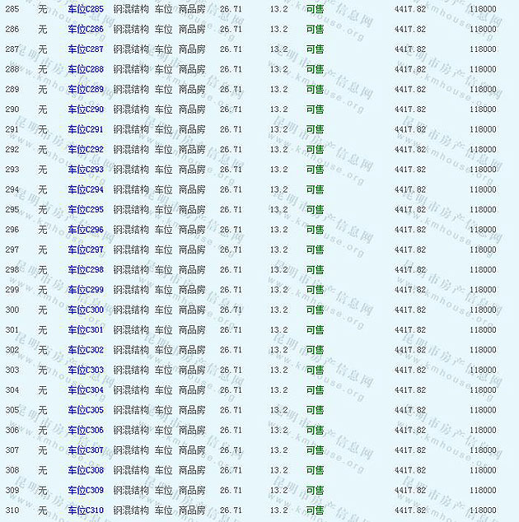Click the 车位C304 link
Viewport: 519px width, 522px height.
(86, 390)
